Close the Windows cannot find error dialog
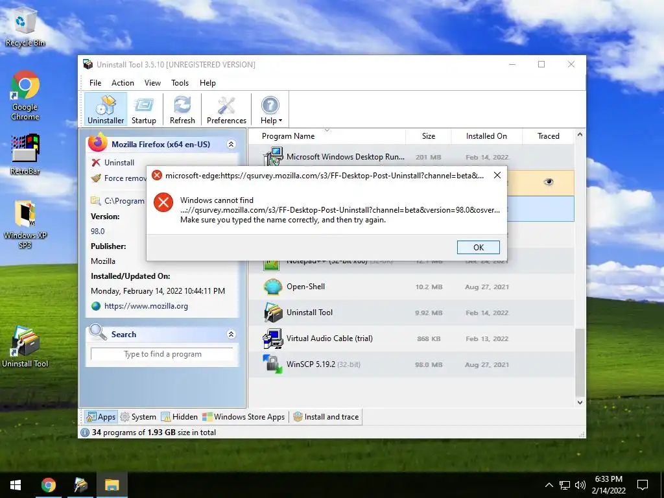 497,175
